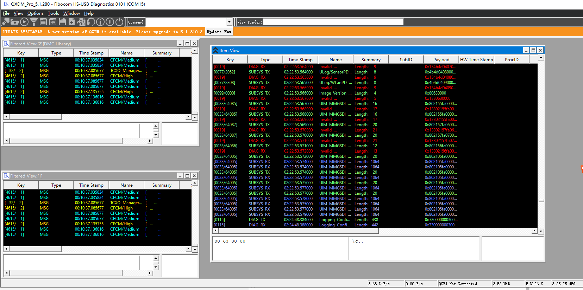Select the ULog/WLanPD row in Item View

coord(375,83)
